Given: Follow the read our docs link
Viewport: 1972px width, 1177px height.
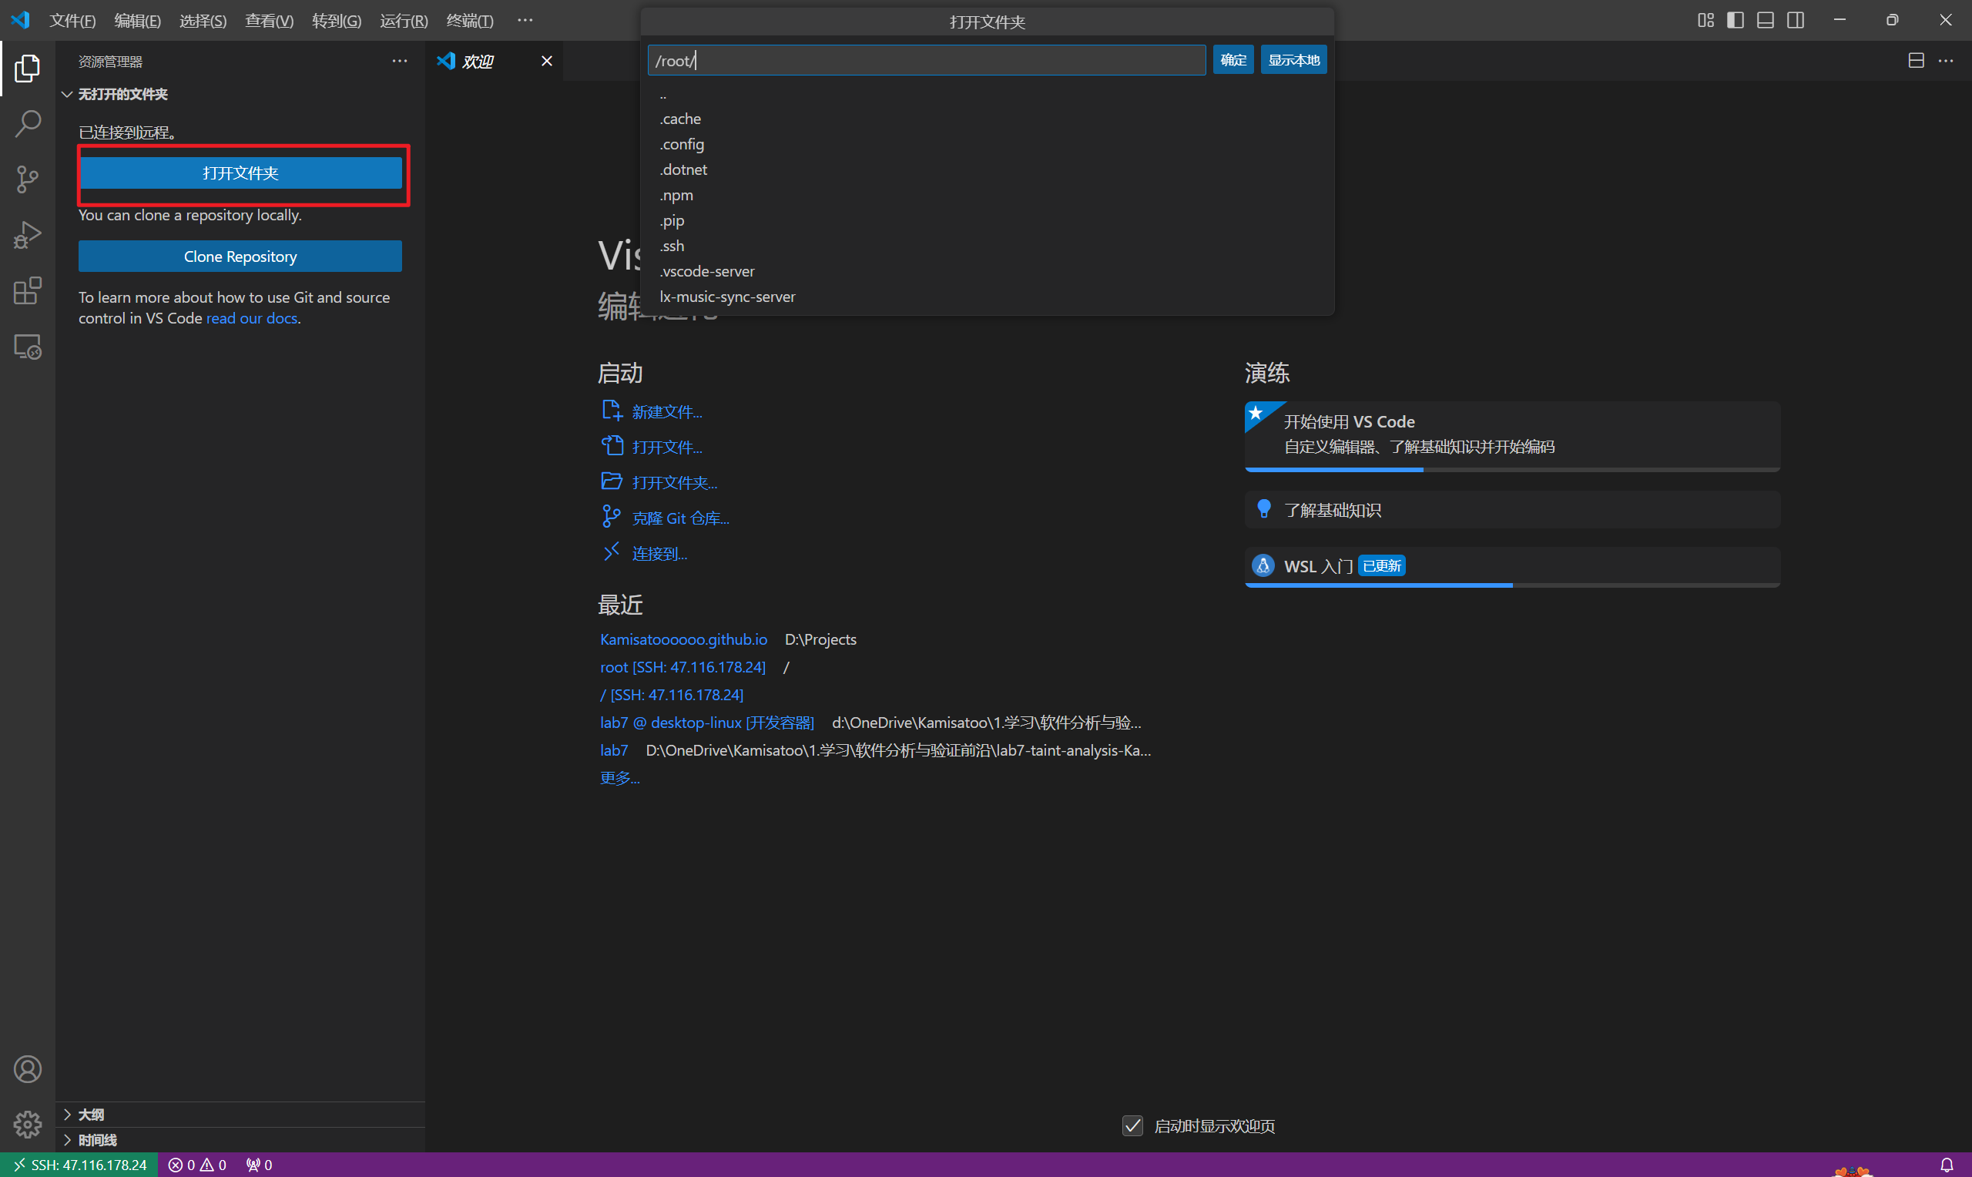Looking at the screenshot, I should [252, 318].
